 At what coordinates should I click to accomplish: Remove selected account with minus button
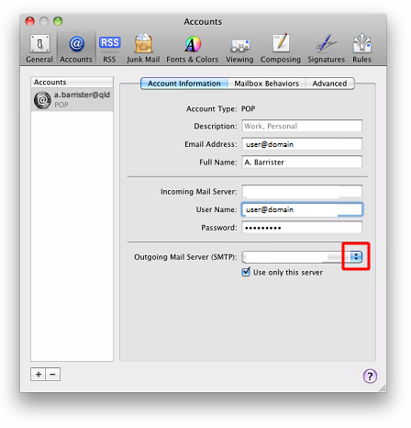coord(53,375)
